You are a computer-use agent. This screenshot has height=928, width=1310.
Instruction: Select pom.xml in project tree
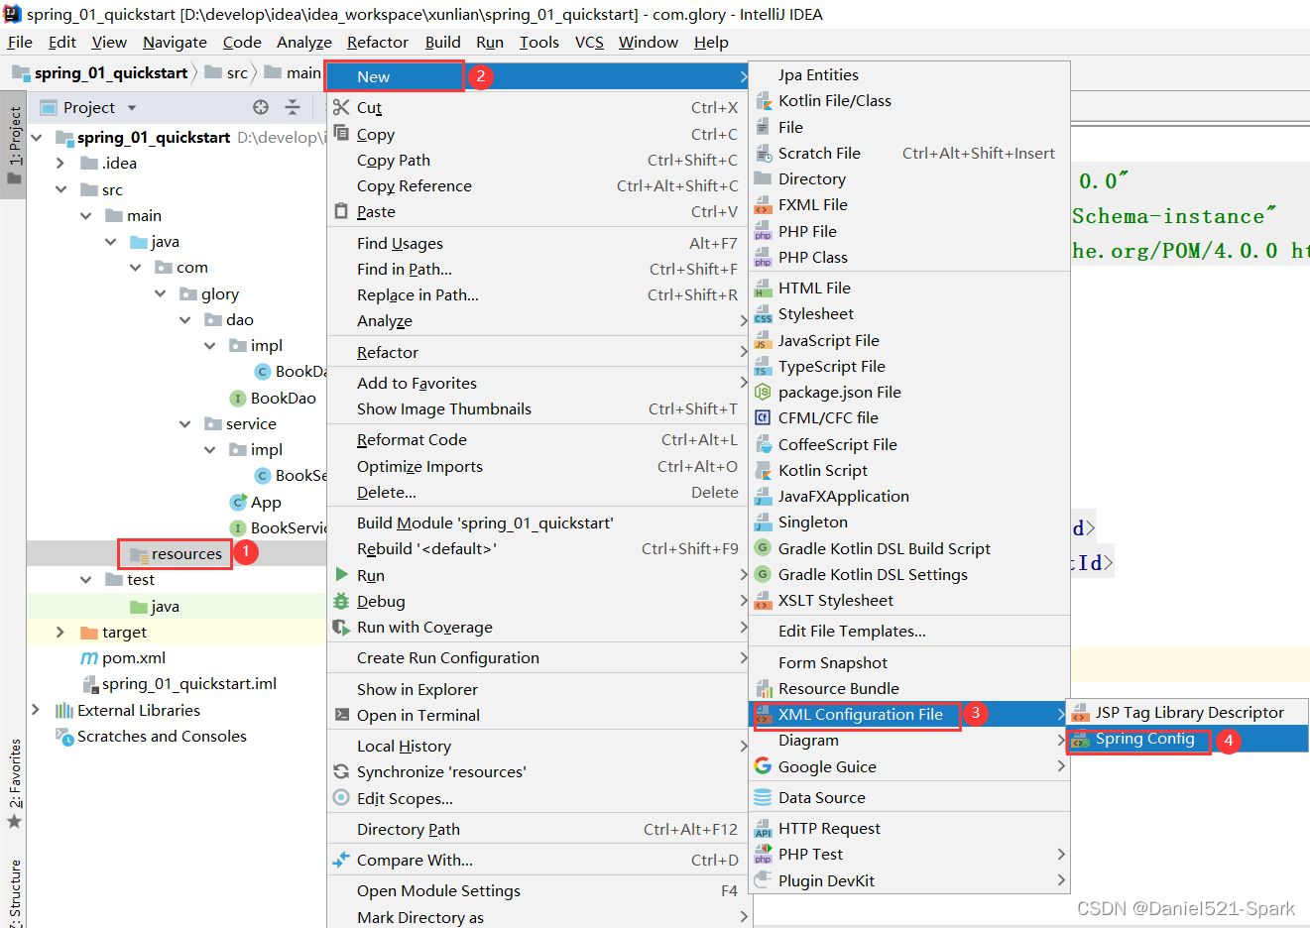[x=123, y=657]
